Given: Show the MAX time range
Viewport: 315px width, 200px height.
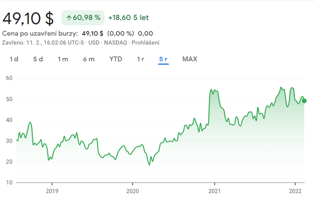Looking at the screenshot, I should coord(189,59).
